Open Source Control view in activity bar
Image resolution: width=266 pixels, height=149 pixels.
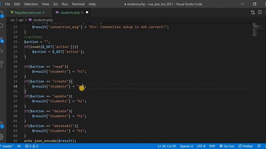click(x=2, y=40)
